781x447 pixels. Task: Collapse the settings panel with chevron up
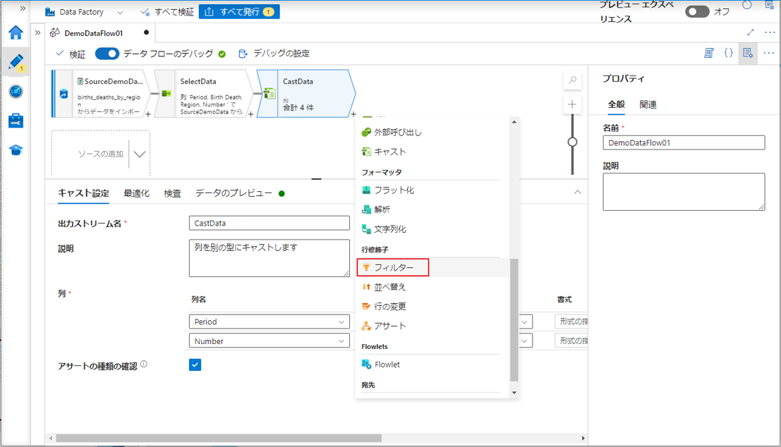coord(577,192)
